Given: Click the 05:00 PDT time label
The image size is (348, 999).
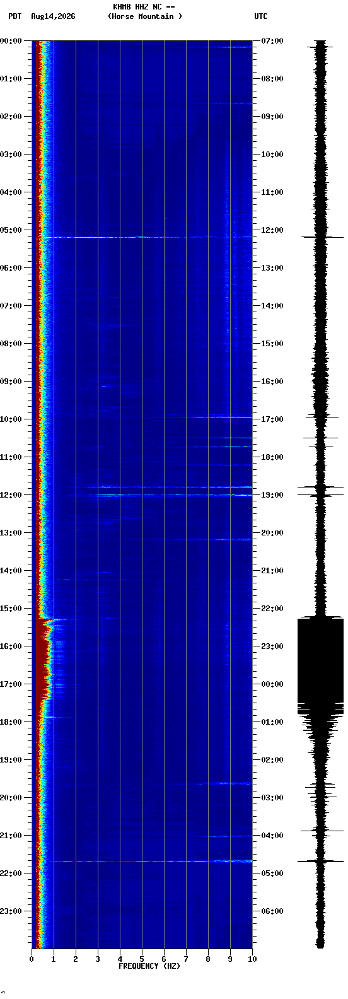Looking at the screenshot, I should [11, 230].
